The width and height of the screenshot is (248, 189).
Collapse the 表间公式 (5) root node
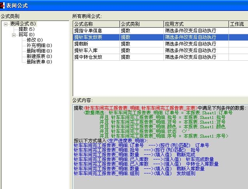click(x=6, y=24)
